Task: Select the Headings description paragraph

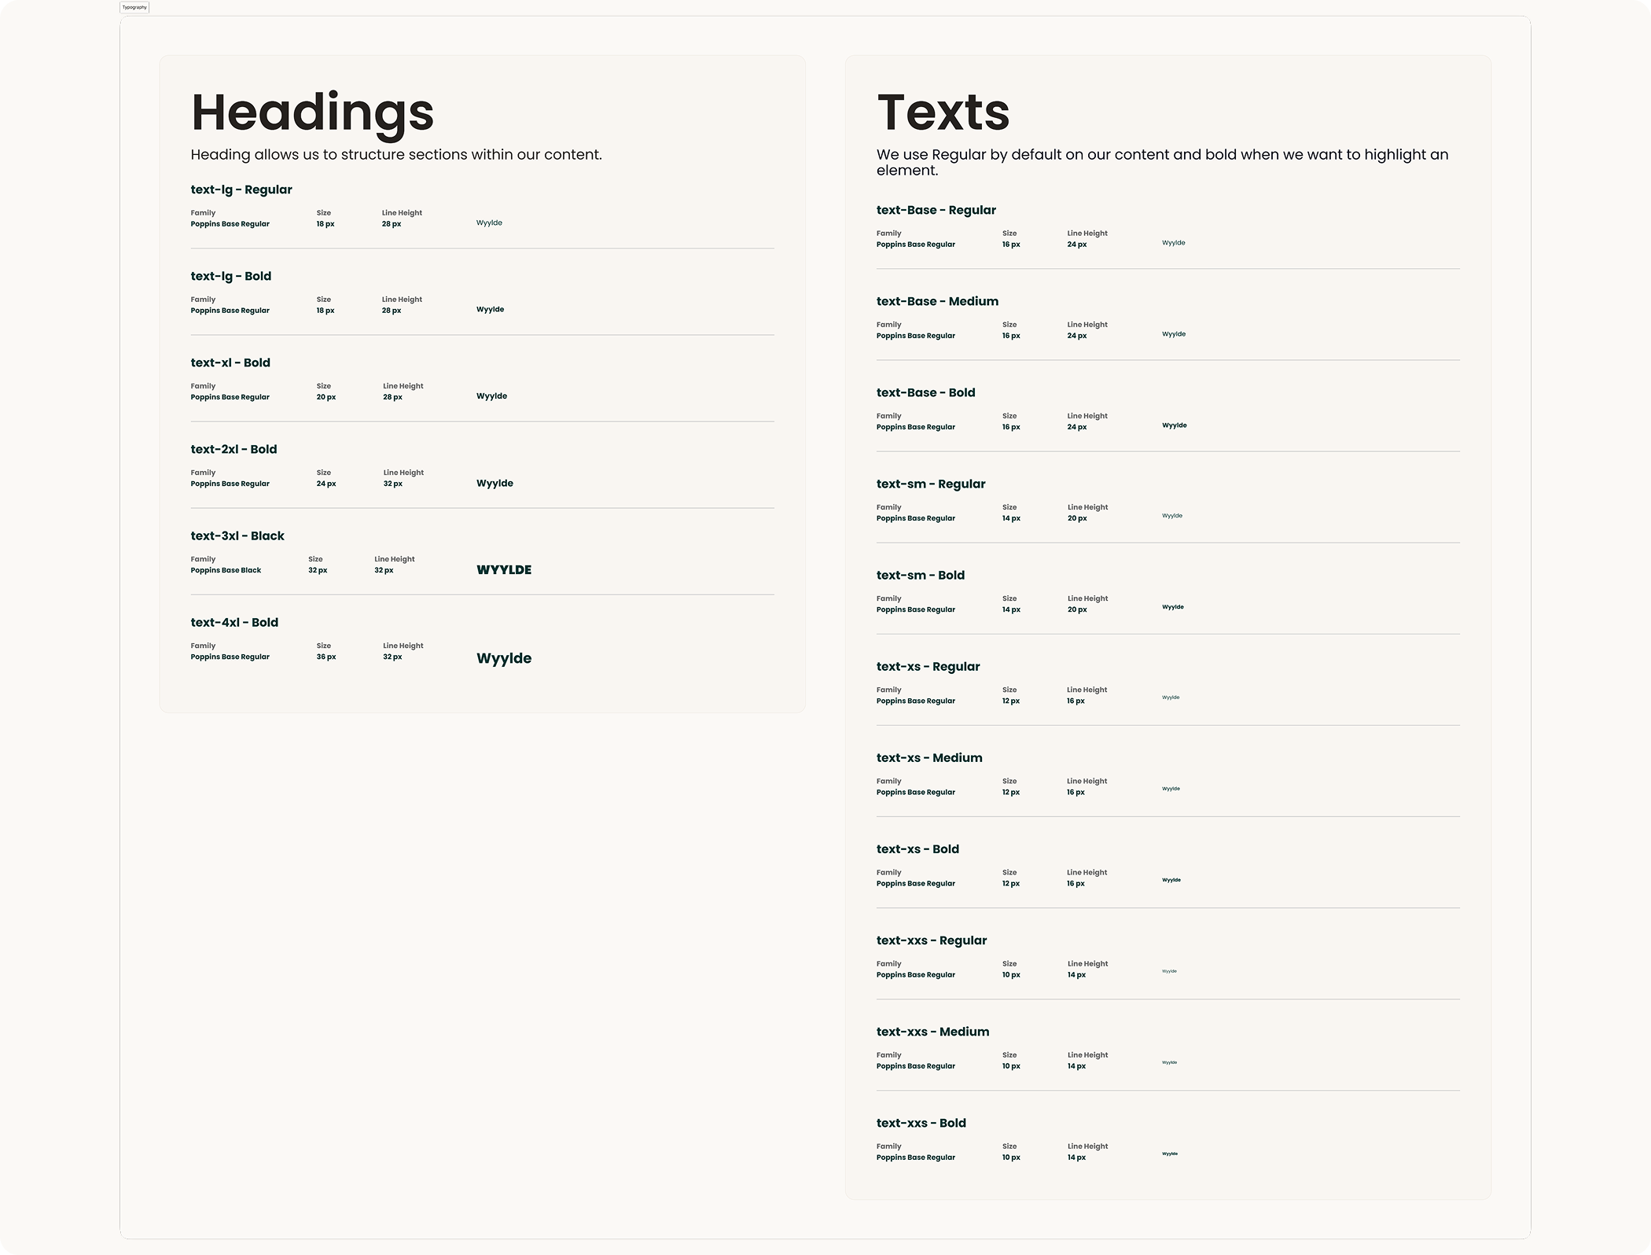Action: coord(396,155)
